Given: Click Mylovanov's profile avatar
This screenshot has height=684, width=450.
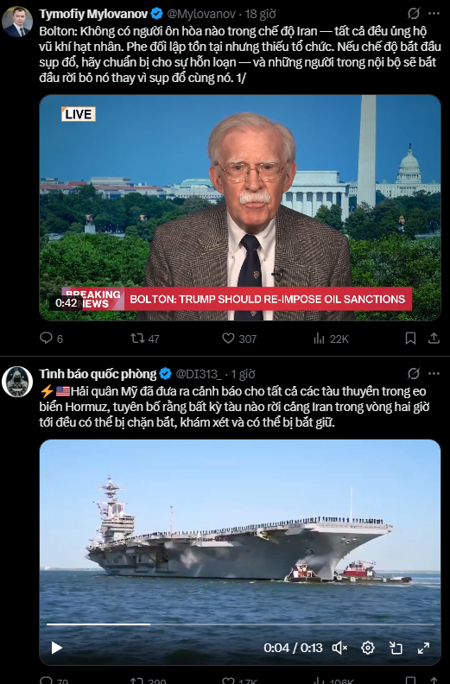Looking at the screenshot, I should (17, 22).
